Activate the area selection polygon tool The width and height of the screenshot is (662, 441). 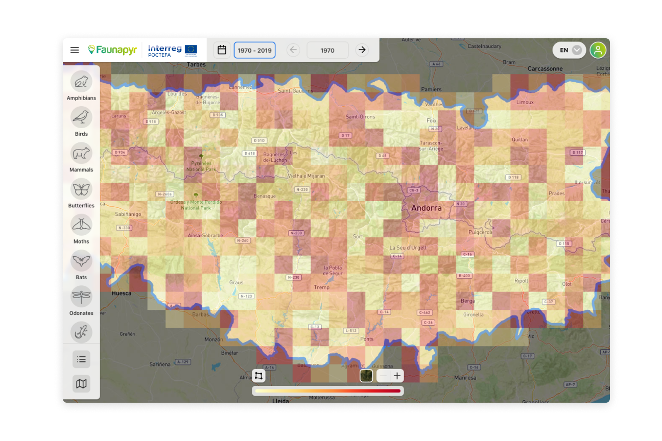click(258, 376)
